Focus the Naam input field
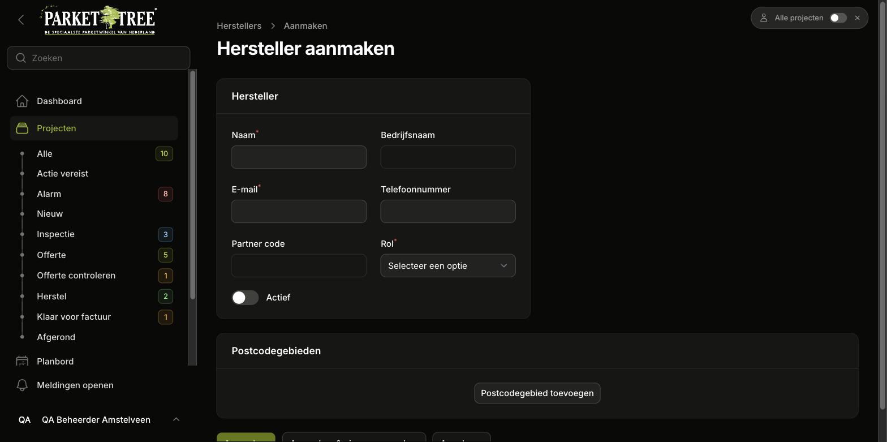 pos(299,157)
